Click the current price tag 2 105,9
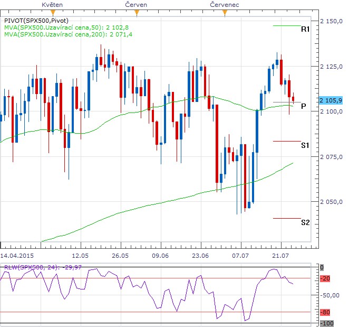This screenshot has height=327, width=349. [331, 100]
